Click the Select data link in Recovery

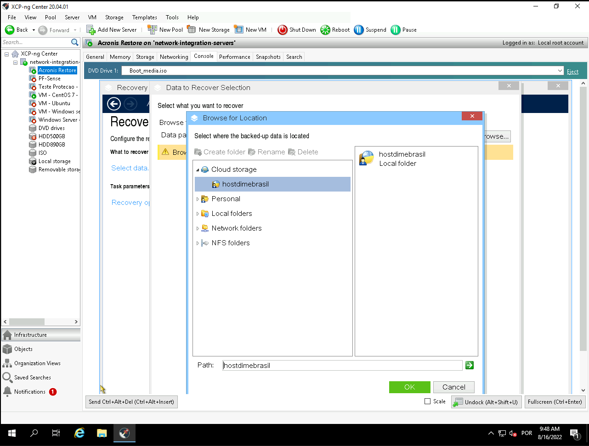pos(130,168)
